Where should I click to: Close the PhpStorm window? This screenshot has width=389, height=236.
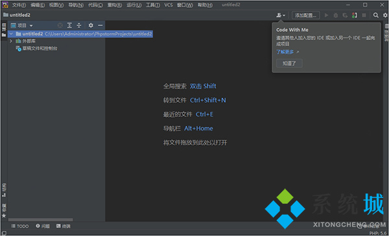pyautogui.click(x=382, y=5)
